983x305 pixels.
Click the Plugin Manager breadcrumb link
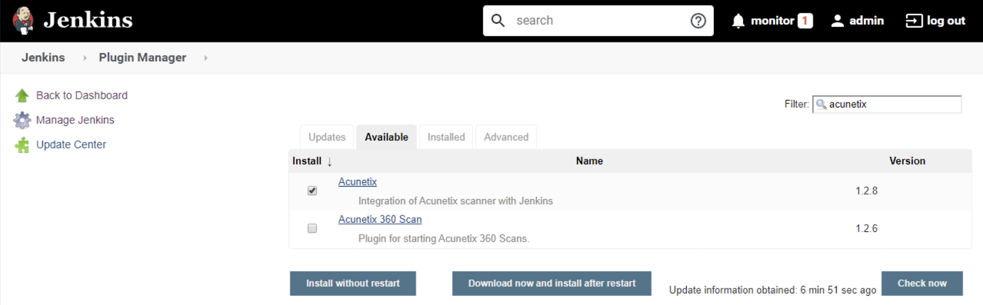click(x=143, y=57)
